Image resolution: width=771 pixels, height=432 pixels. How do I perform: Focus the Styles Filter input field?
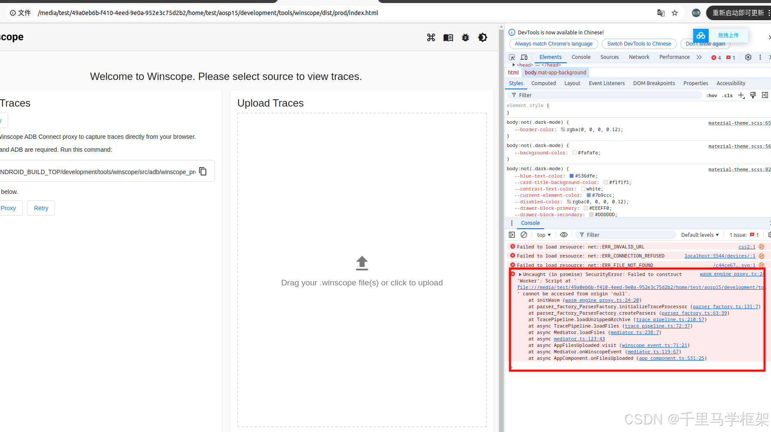[x=604, y=95]
